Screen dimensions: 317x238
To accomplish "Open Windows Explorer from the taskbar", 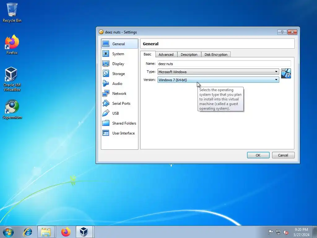I will 46,232.
